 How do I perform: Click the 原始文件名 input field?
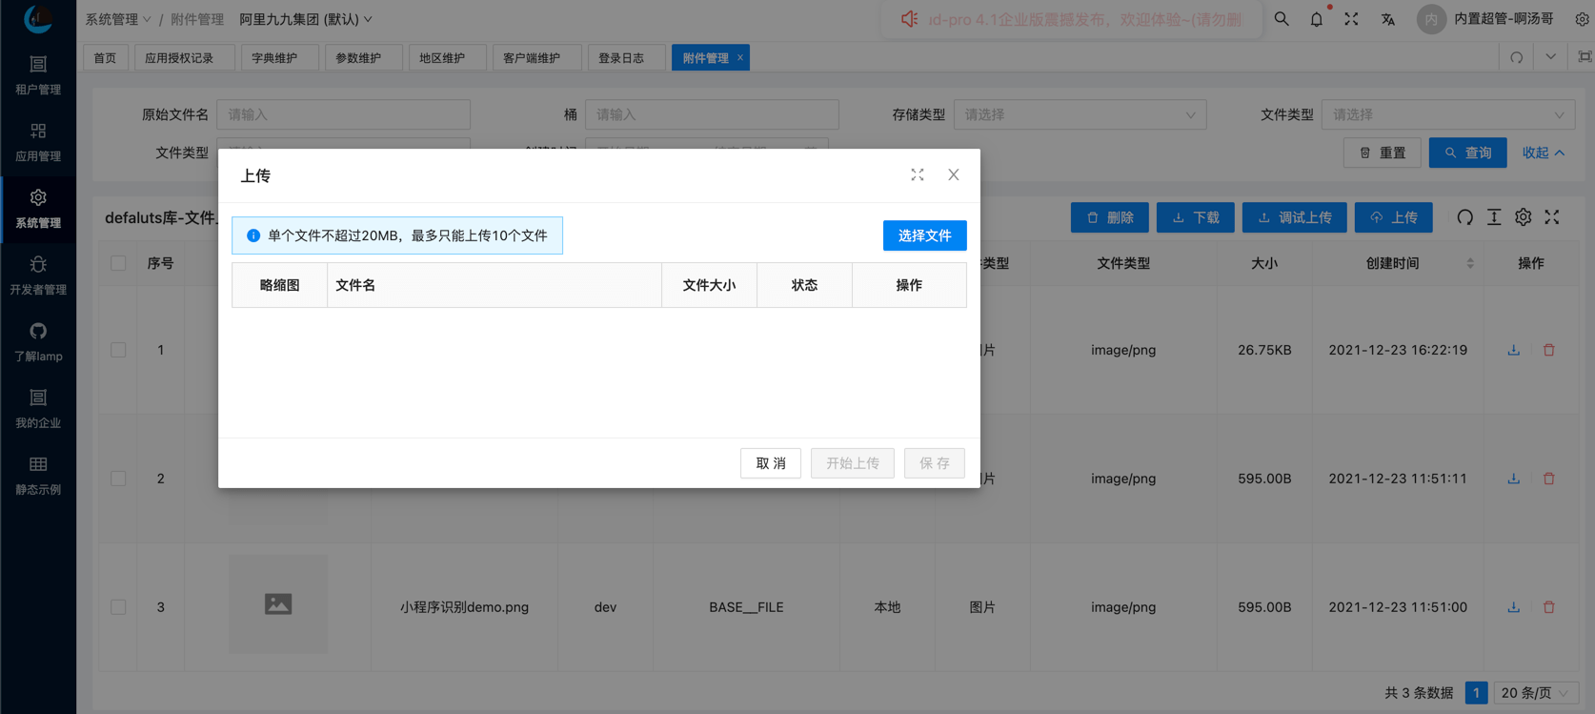click(343, 114)
